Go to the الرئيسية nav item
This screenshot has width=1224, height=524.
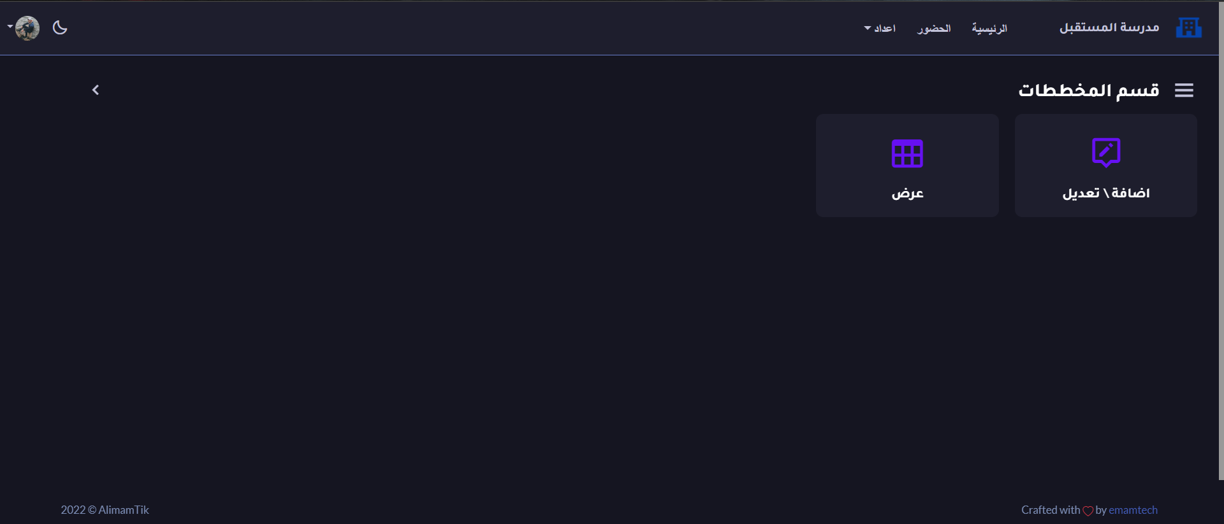click(989, 29)
